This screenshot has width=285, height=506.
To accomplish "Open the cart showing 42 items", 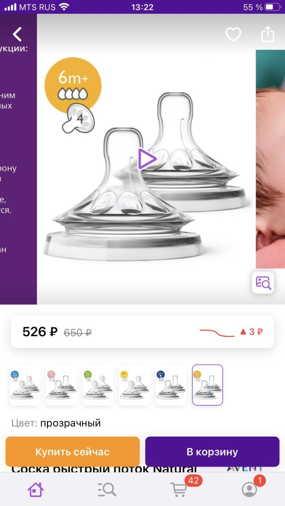I will (x=179, y=489).
